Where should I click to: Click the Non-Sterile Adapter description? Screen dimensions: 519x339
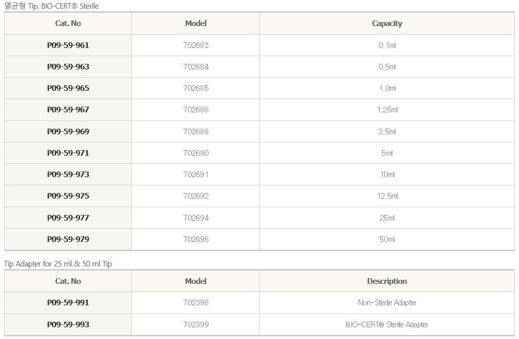click(x=387, y=303)
